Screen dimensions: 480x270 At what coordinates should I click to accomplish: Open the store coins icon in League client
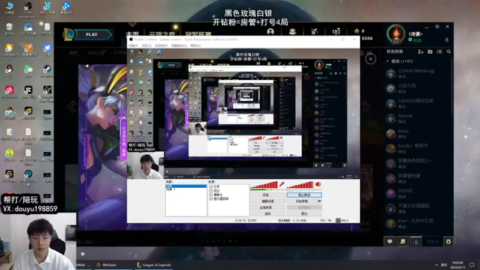[336, 32]
